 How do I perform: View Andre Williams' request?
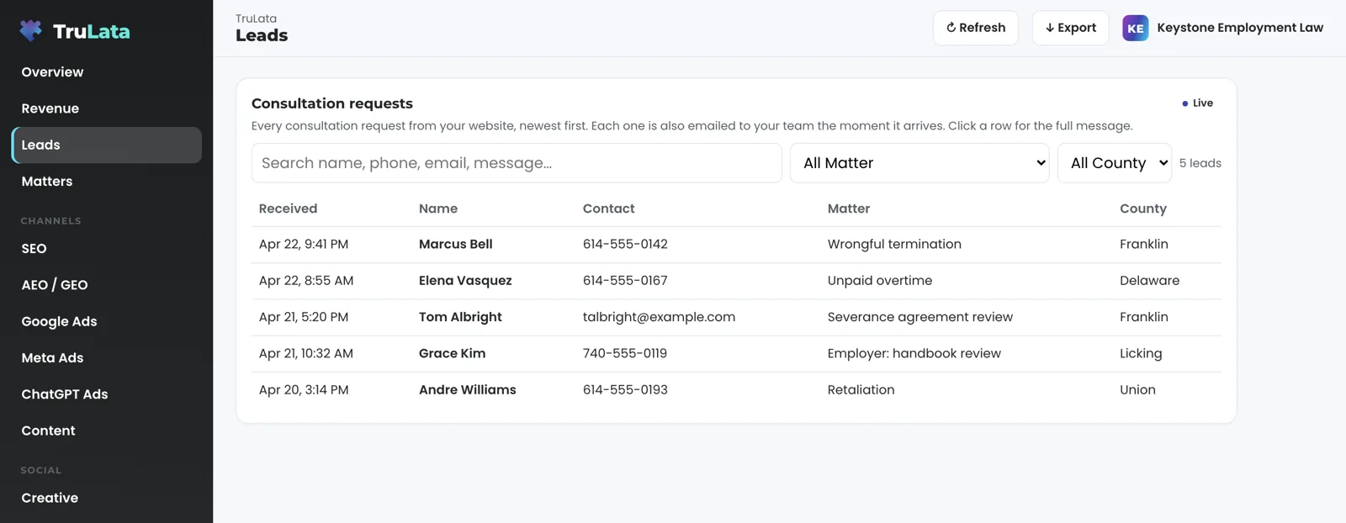pos(736,390)
